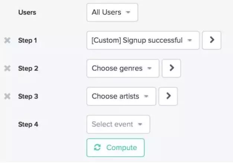Click the Users label
The image size is (233, 163).
tap(27, 12)
